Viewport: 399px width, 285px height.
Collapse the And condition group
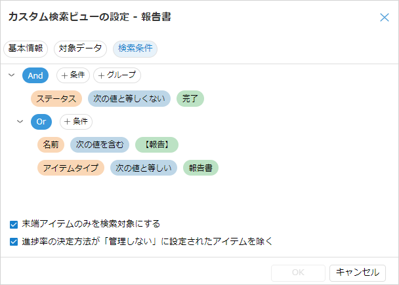tap(12, 75)
